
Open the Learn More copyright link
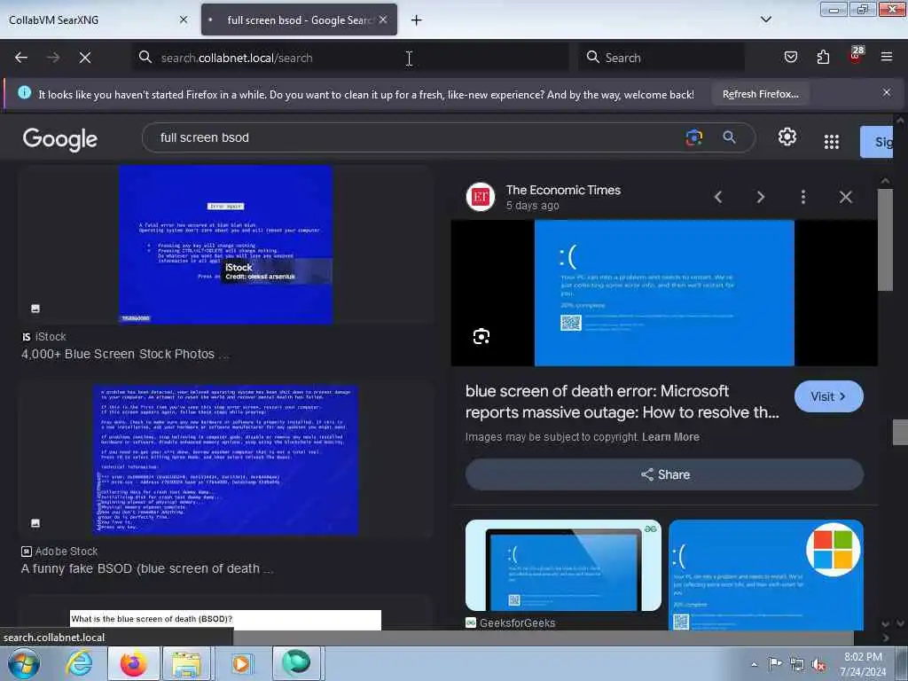(670, 437)
